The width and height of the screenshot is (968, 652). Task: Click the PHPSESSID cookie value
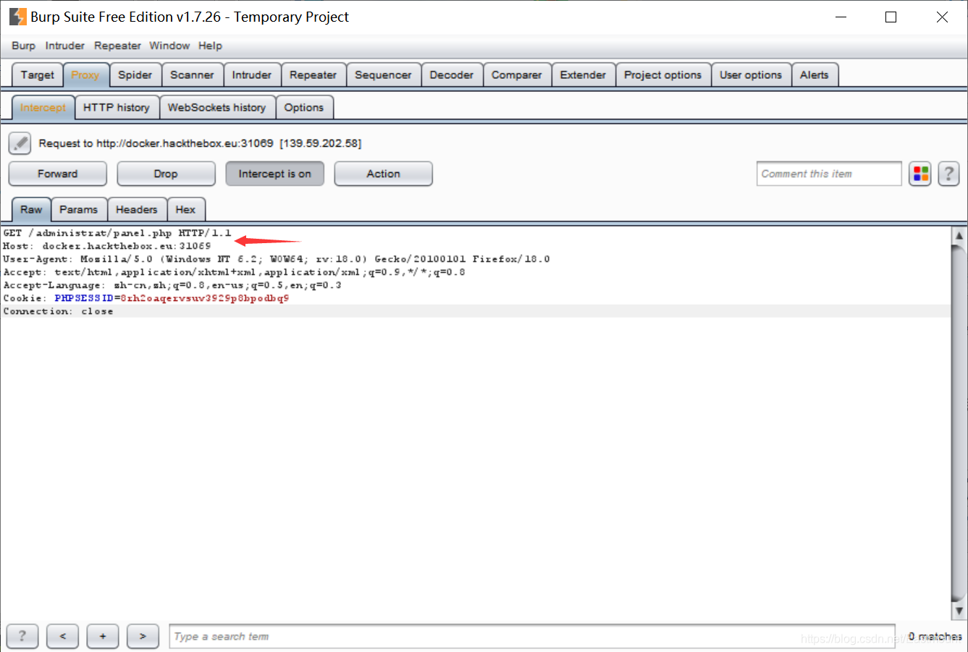tap(205, 298)
